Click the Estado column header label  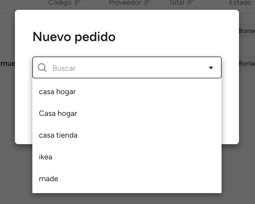[x=240, y=3]
